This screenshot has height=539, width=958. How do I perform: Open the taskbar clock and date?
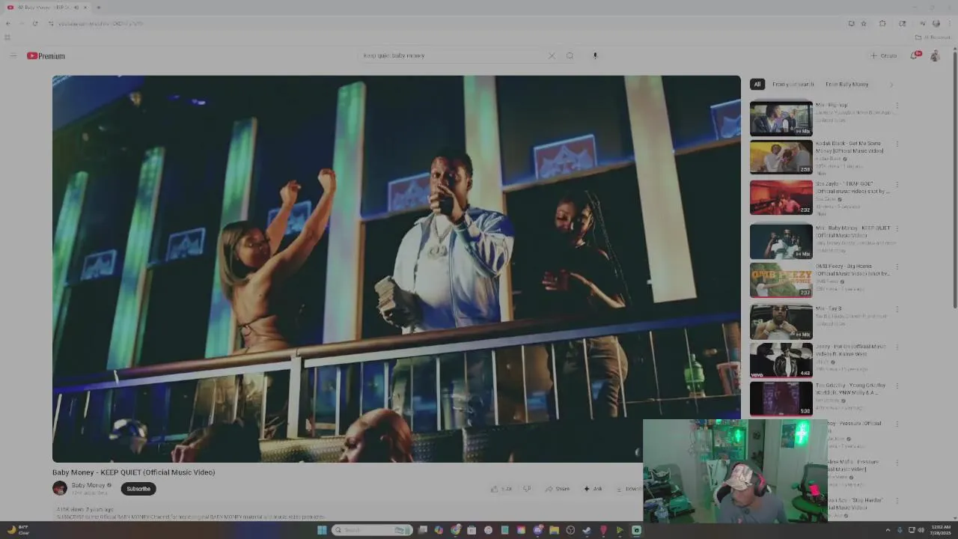942,530
